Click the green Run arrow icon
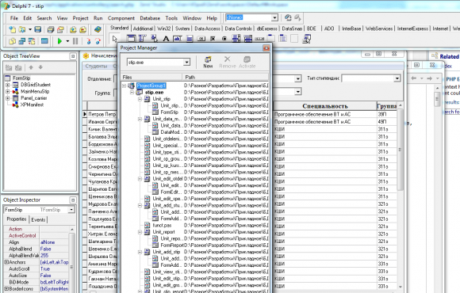 pos(59,41)
